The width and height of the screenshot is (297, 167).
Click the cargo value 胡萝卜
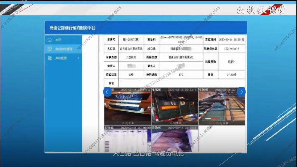[232, 62]
